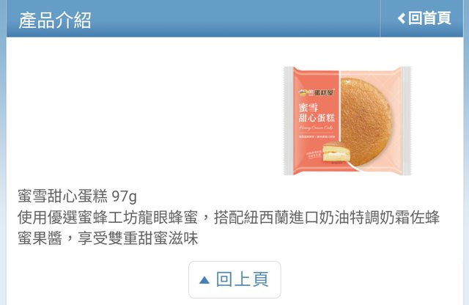Click the up triangle icon in 回上頁
This screenshot has height=305, width=469.
(204, 280)
